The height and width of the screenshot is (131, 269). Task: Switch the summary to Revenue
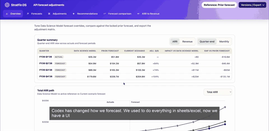pyautogui.click(x=187, y=42)
